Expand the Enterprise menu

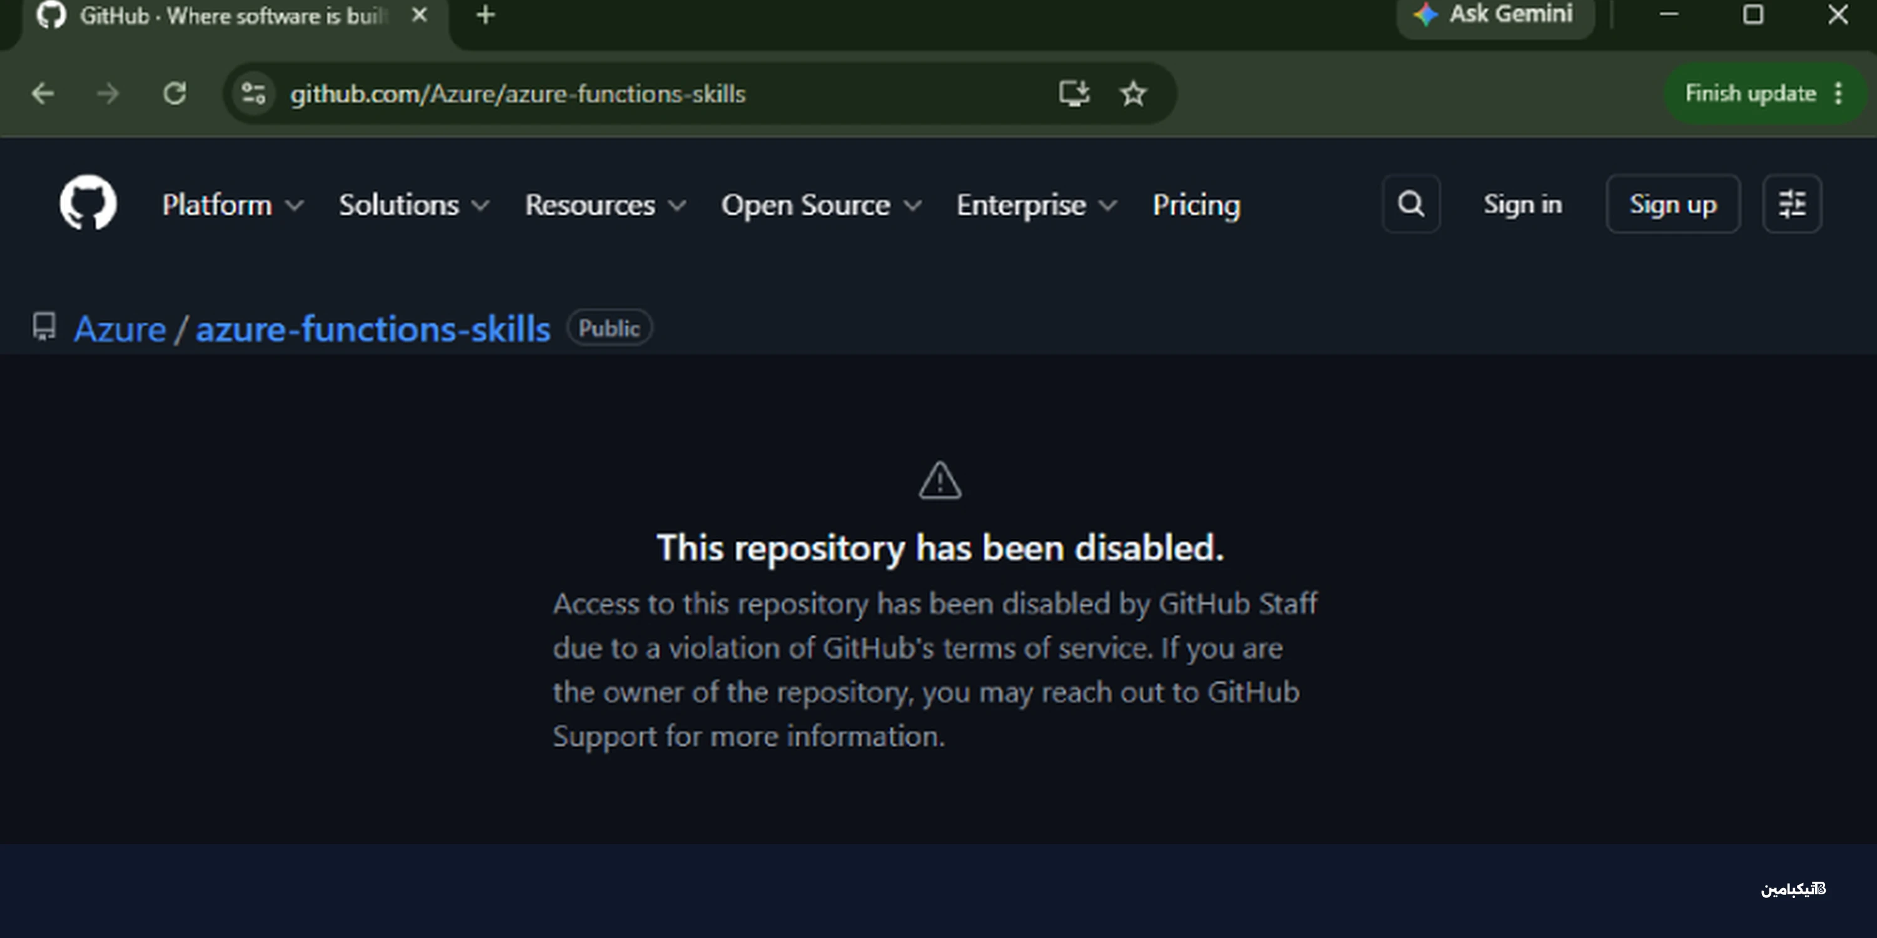point(1036,204)
